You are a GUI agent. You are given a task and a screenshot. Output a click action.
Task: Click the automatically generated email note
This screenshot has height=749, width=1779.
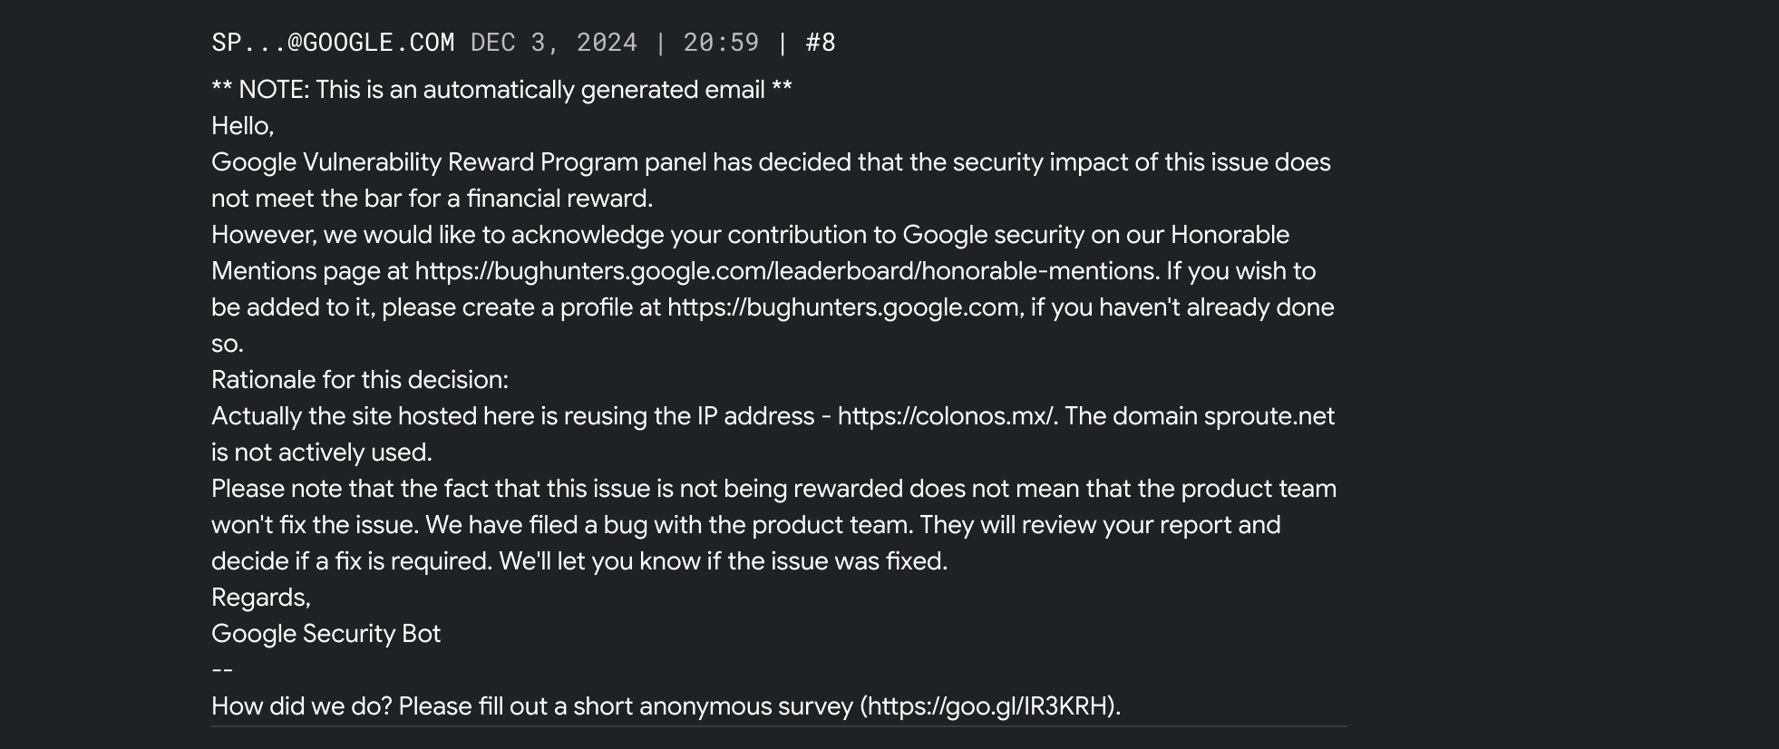(x=501, y=90)
